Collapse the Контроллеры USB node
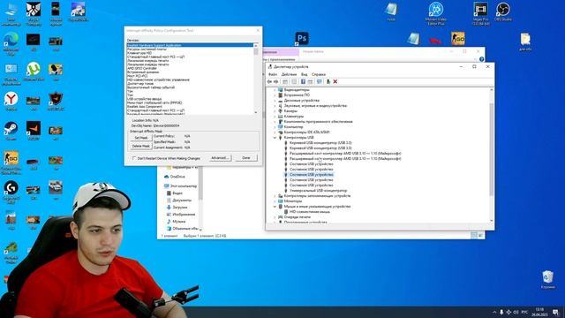The width and height of the screenshot is (565, 318). click(x=275, y=138)
